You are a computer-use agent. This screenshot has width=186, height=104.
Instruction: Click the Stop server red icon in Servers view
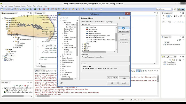tap(25, 85)
